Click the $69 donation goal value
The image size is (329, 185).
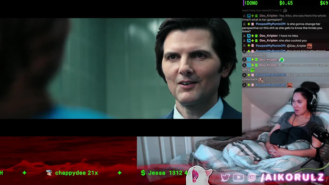point(324,3)
